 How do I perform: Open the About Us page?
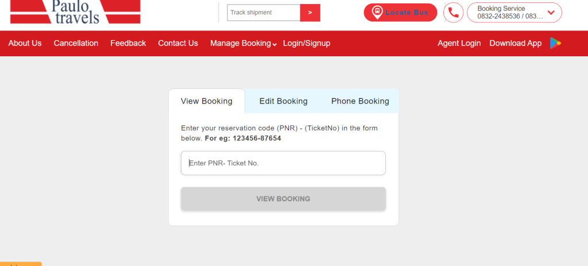(x=25, y=43)
